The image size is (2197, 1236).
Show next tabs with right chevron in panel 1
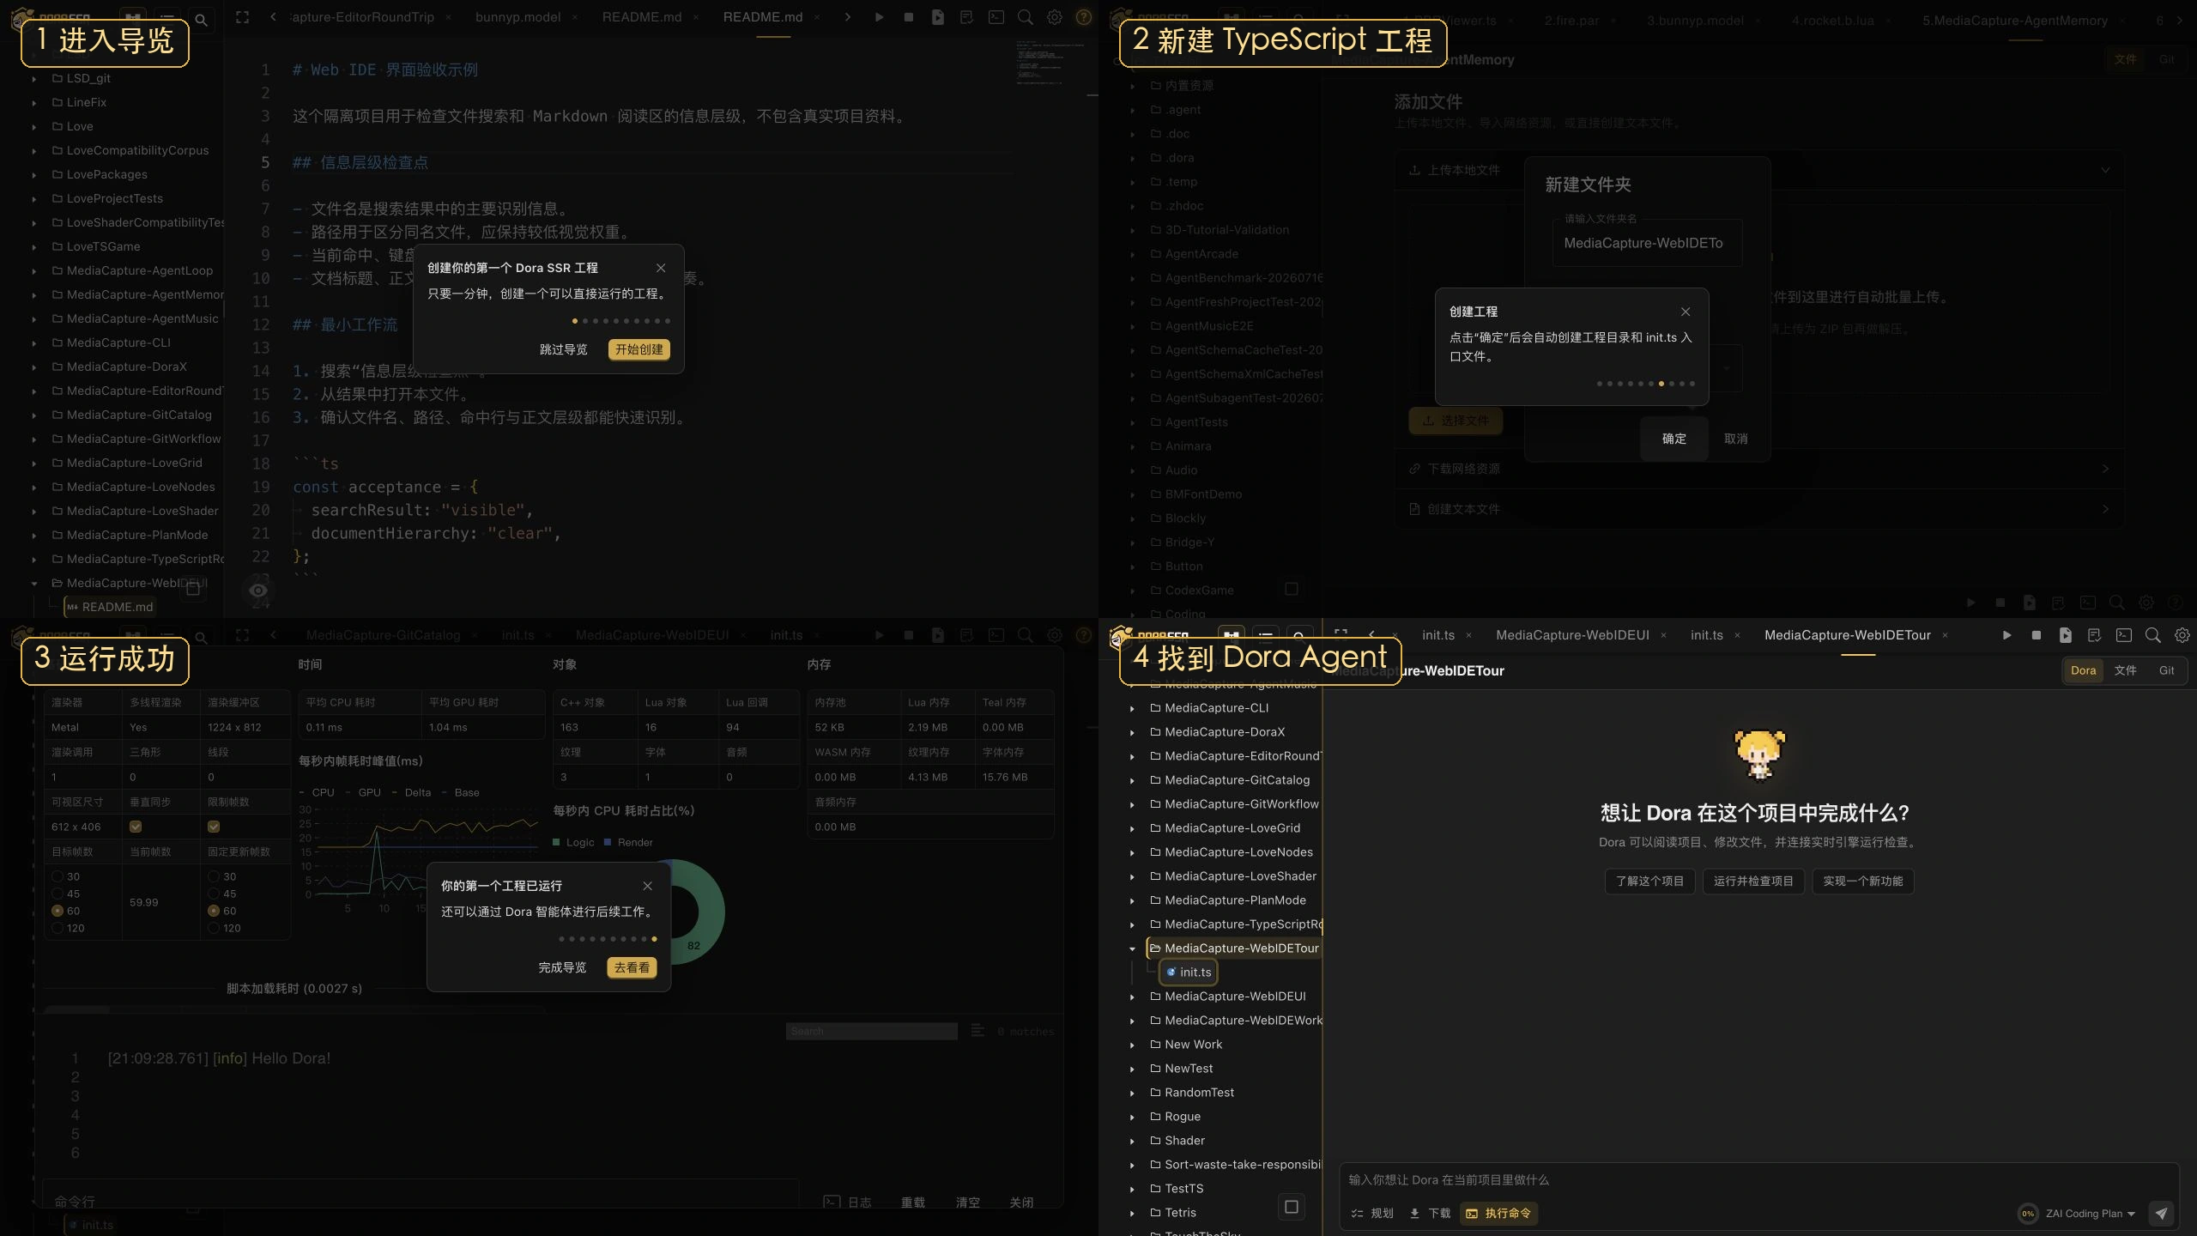tap(848, 17)
